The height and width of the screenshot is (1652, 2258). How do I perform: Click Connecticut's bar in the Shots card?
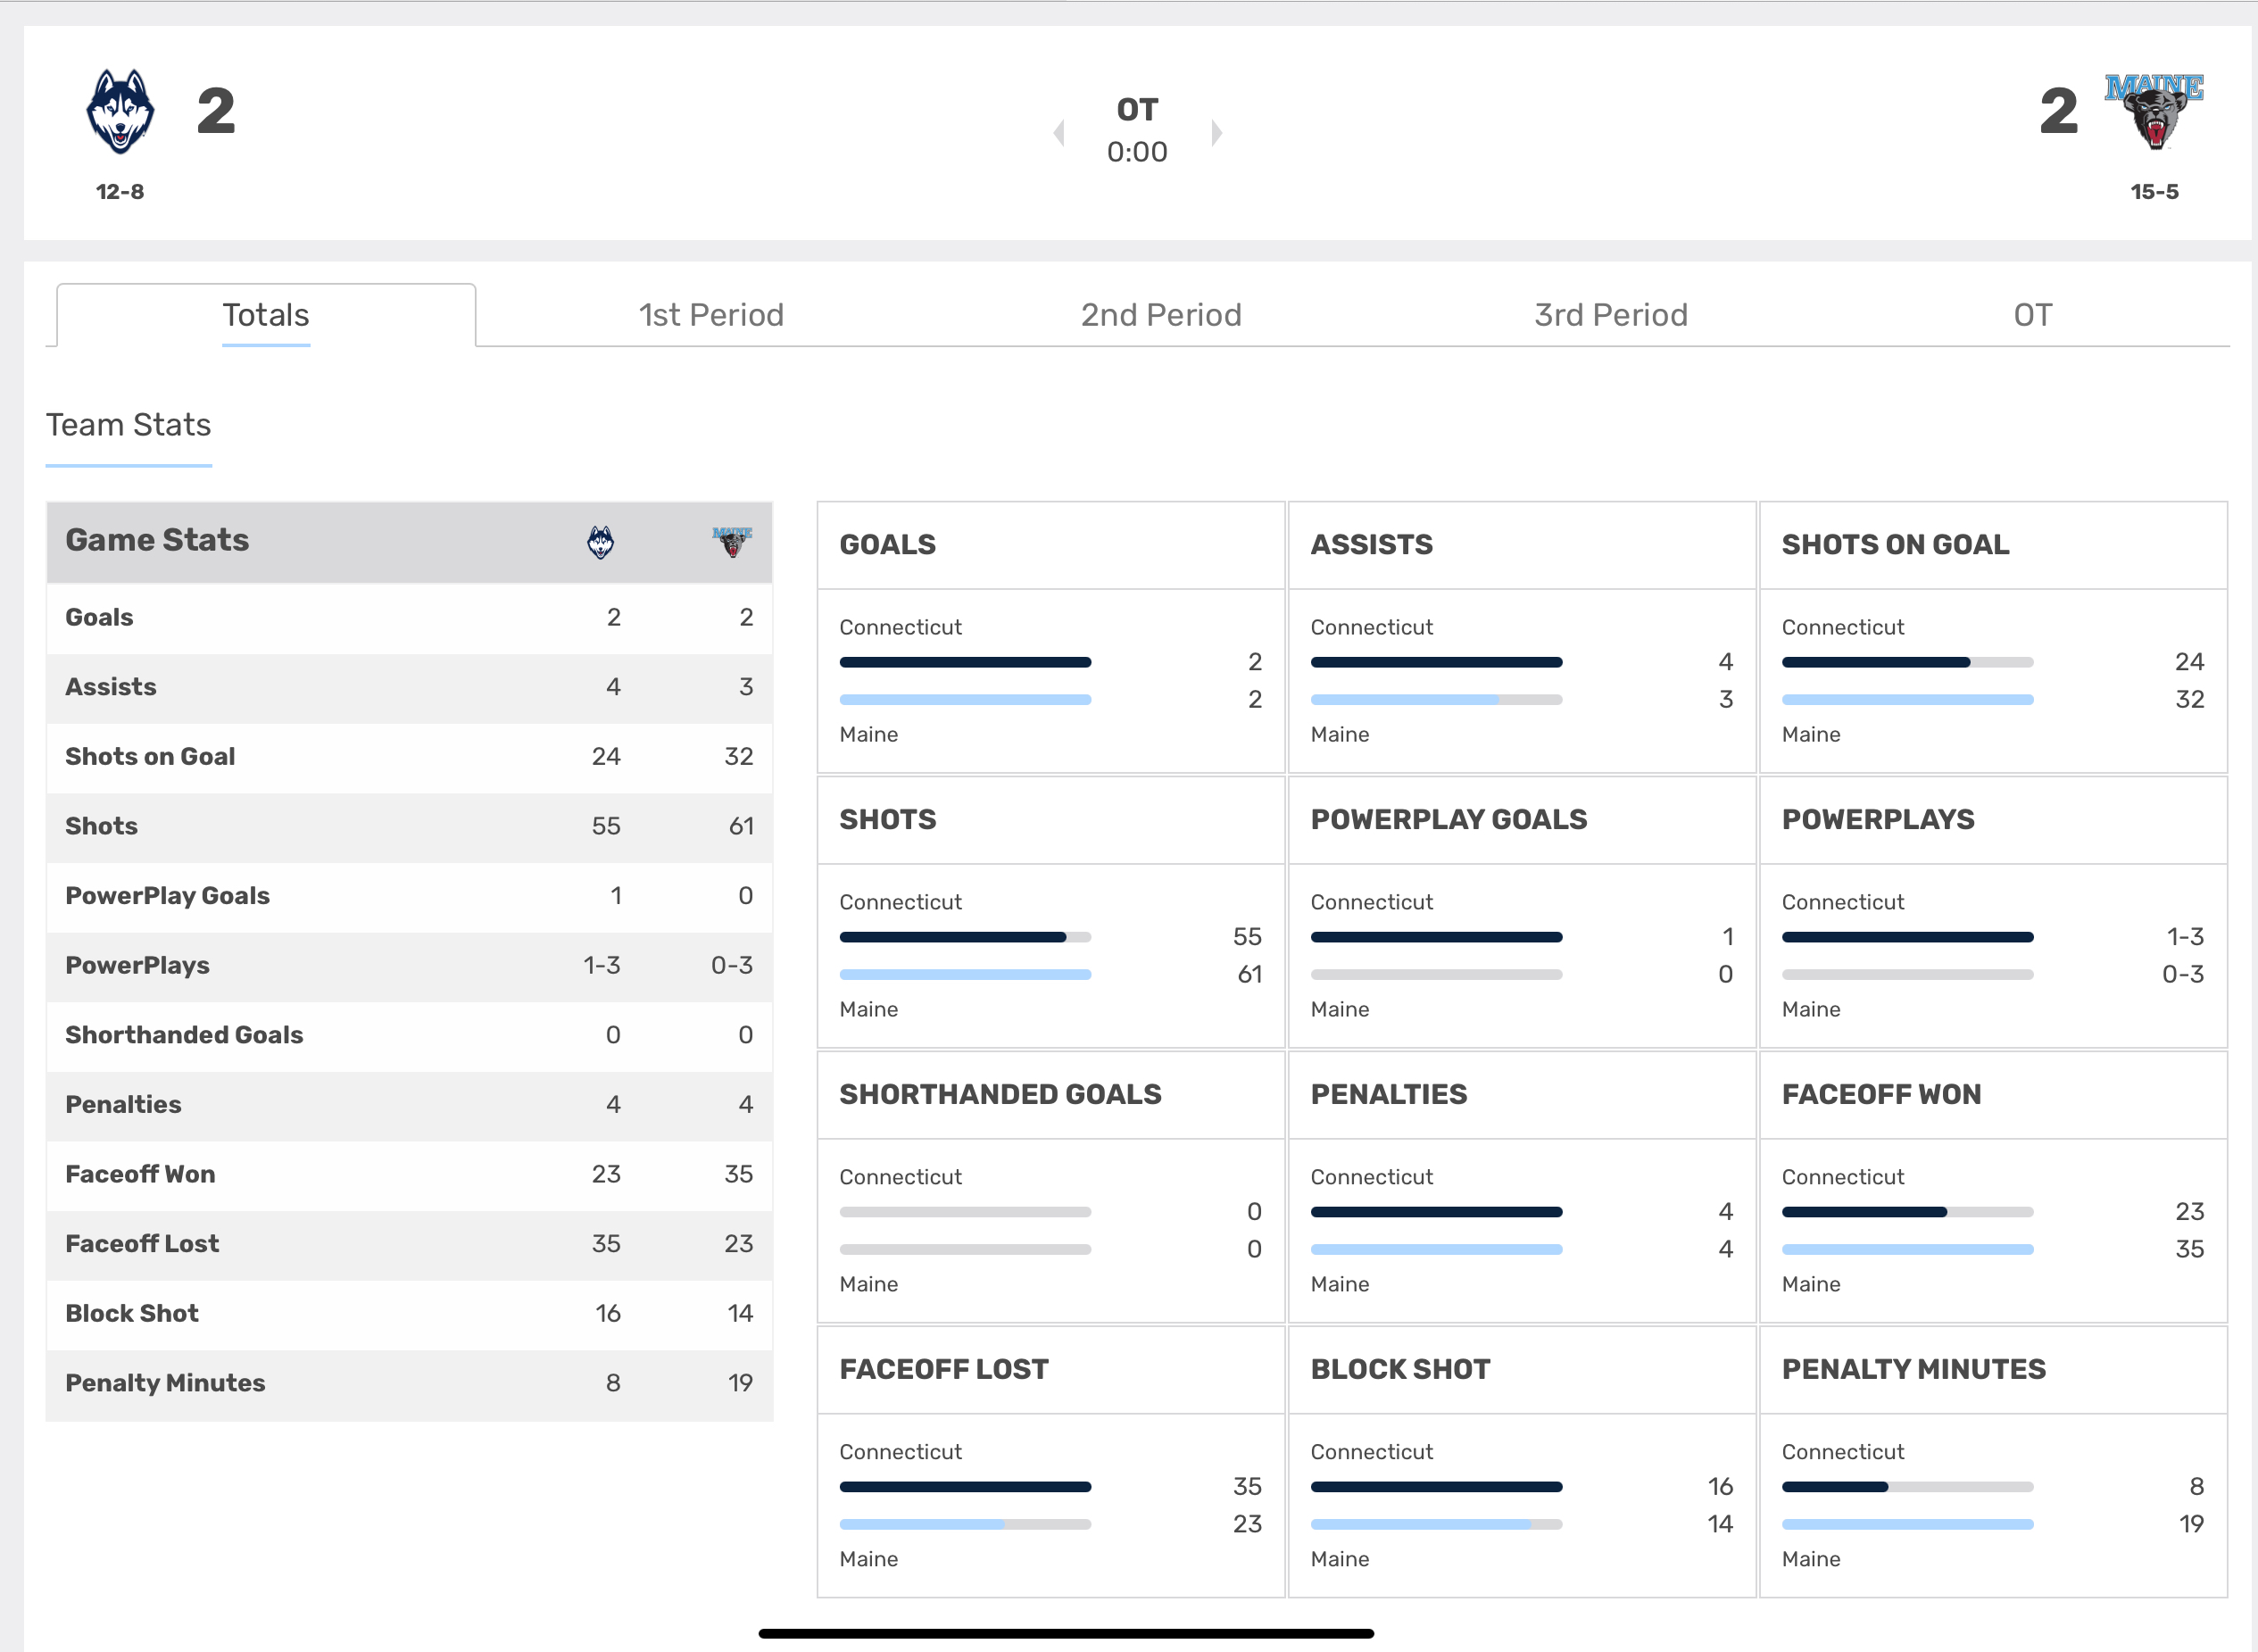(x=965, y=937)
